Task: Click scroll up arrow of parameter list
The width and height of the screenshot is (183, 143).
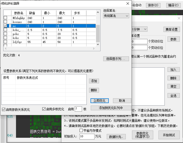Action: point(98,12)
